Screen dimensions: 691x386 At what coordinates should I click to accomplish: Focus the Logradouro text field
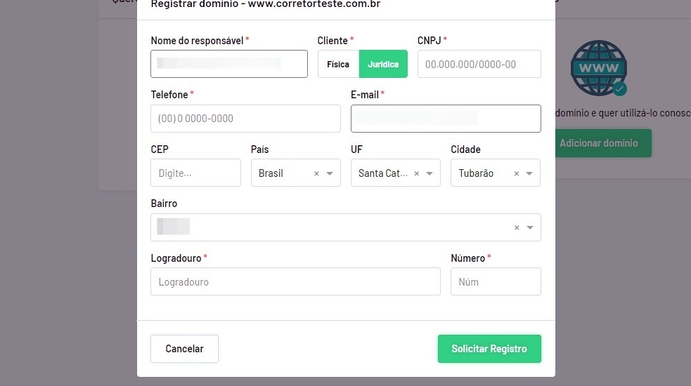(295, 281)
